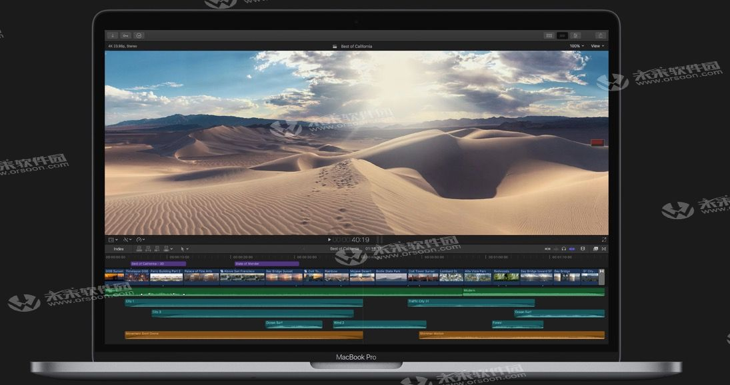Select the State of Wonder title clip
This screenshot has width=730, height=385.
[267, 264]
